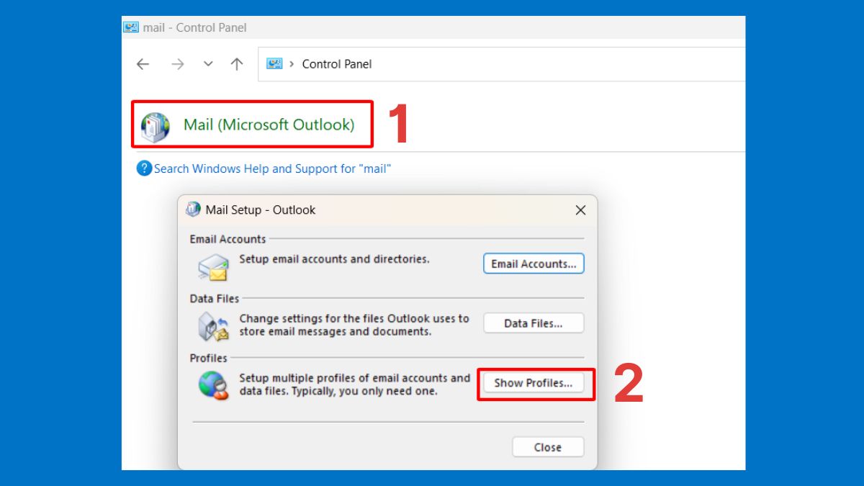Expand the address bar breadcrumb chevron
This screenshot has height=486, width=864.
tap(292, 64)
